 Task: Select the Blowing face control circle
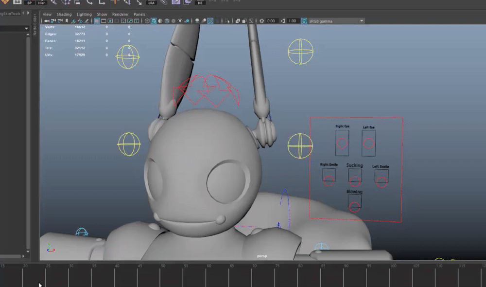[355, 206]
